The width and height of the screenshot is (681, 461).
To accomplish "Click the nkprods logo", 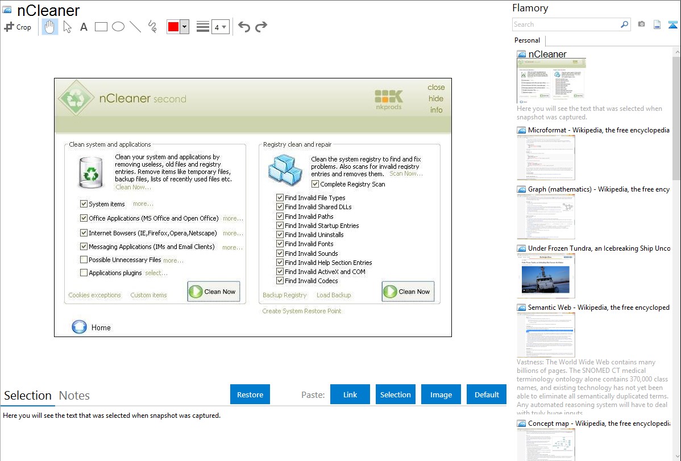I will click(389, 99).
